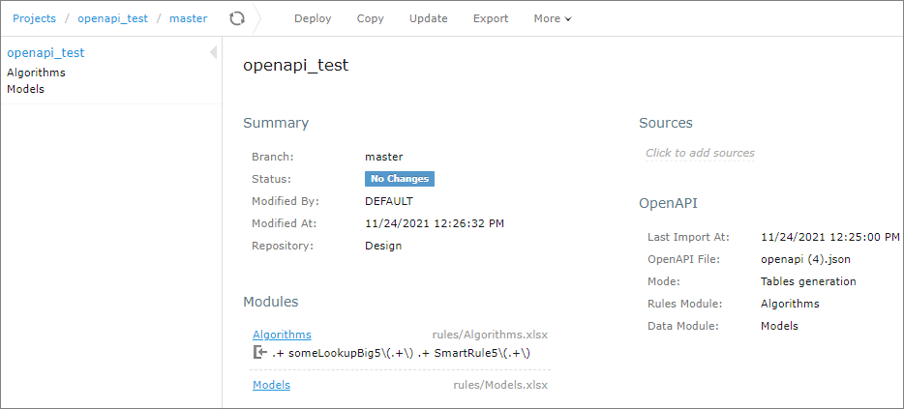
Task: Click the Tables generation mode value
Action: pos(808,281)
